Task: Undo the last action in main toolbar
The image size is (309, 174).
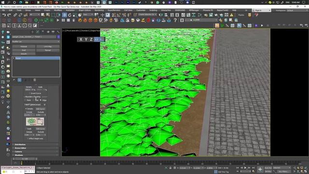Action: click(x=4, y=15)
